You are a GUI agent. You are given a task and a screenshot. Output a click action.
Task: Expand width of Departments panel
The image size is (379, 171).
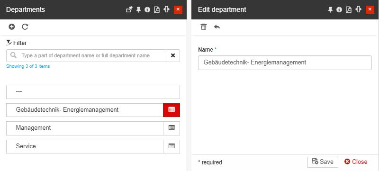pyautogui.click(x=166, y=9)
